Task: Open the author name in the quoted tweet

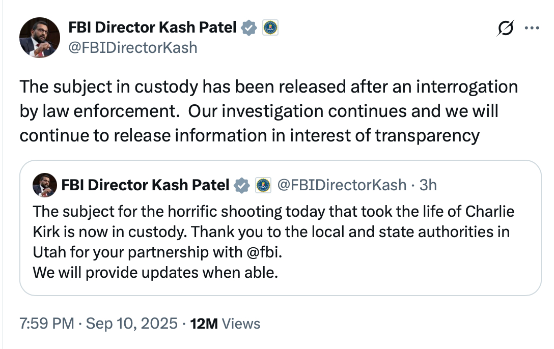Action: [x=145, y=185]
